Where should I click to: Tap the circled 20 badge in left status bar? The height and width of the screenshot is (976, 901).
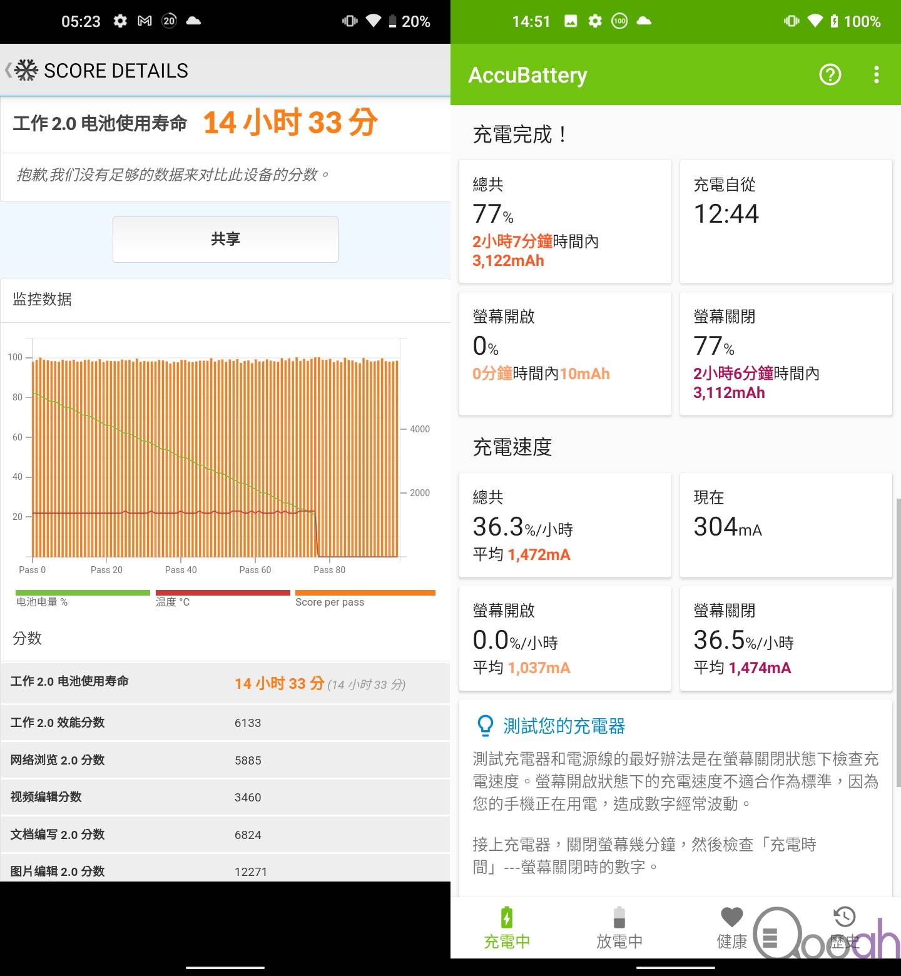pos(170,21)
